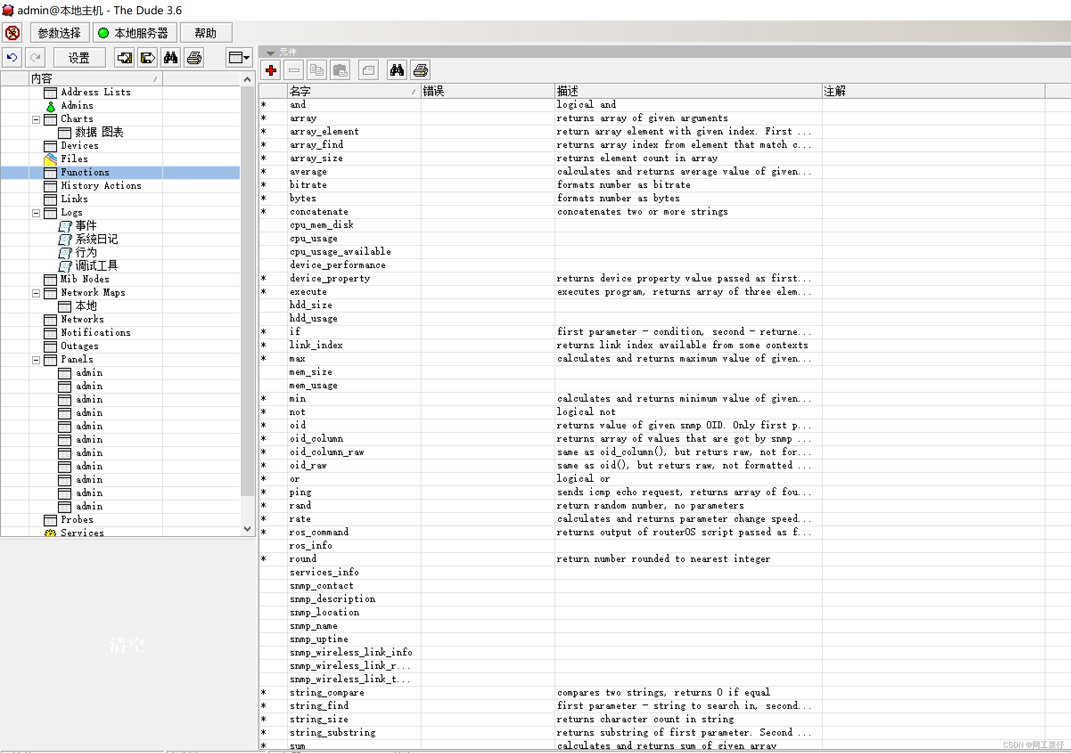Viewport: 1071px width, 753px height.
Task: Collapse the Logs tree node
Action: point(36,213)
